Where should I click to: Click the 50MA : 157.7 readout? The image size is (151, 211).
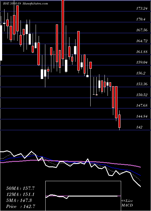[20, 188]
